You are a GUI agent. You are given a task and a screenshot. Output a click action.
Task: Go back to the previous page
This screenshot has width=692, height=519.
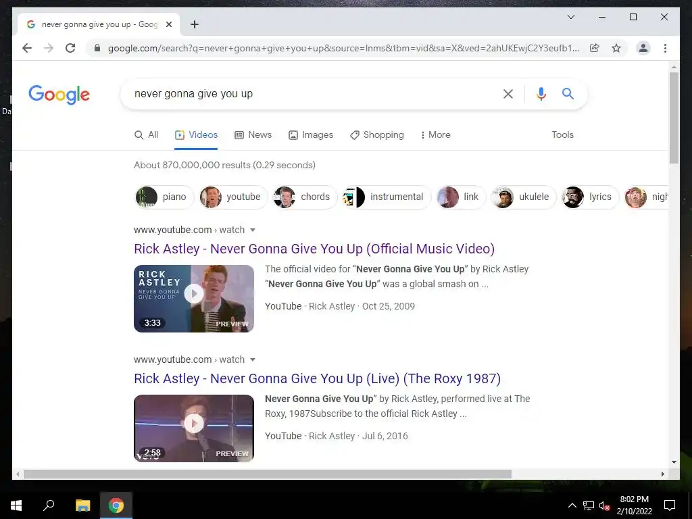click(27, 48)
